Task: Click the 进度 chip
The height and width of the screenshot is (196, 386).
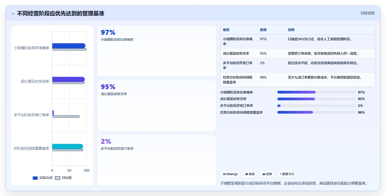Action: tap(267, 174)
